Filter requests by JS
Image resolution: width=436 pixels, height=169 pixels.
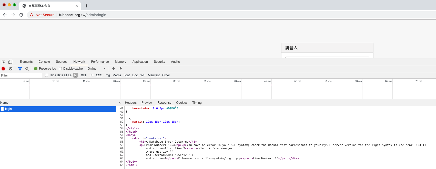pyautogui.click(x=92, y=75)
